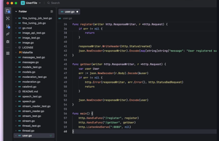Click the folder panel options icon

tap(52, 11)
